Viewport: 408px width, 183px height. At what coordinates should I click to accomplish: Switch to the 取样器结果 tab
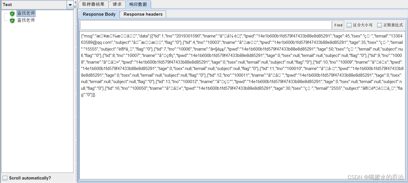(x=93, y=4)
